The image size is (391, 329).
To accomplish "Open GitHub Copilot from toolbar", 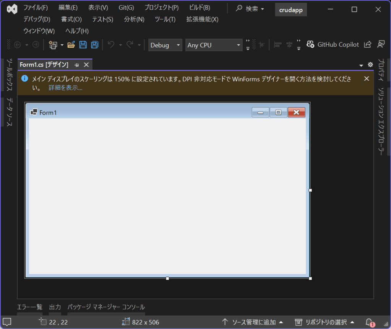I will 333,45.
